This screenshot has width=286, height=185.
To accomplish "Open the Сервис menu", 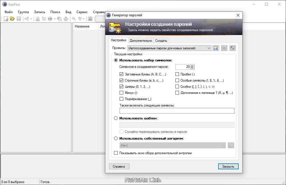I will coord(82,12).
